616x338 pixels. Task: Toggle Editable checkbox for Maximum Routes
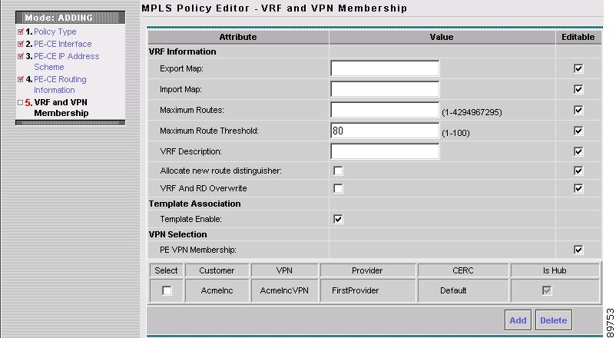pyautogui.click(x=578, y=110)
